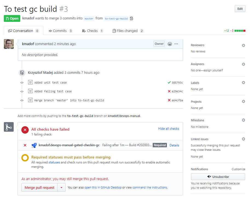Open the Projects gear settings
This screenshot has height=197, width=252.
[244, 101]
